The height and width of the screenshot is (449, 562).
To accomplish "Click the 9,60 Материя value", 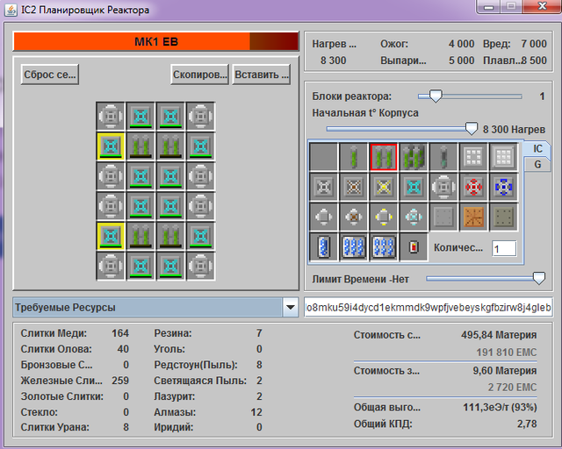I will 505,371.
